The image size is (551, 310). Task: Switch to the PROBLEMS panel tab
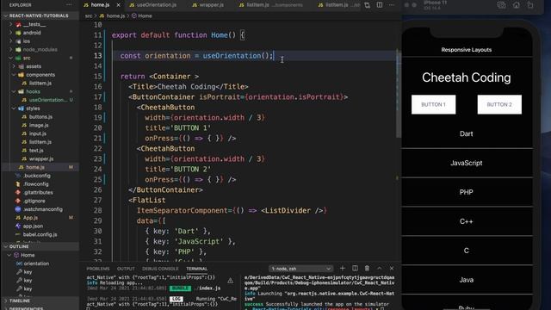[98, 269]
